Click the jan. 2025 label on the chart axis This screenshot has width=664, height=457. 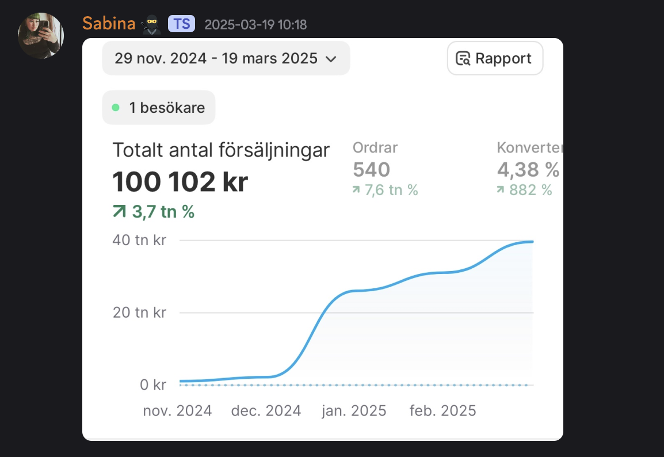coord(353,410)
